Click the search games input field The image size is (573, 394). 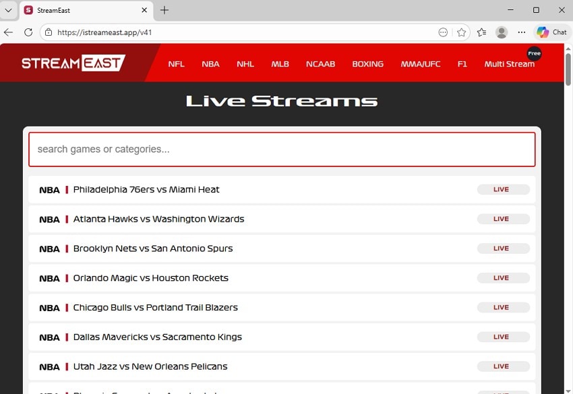[x=281, y=149]
